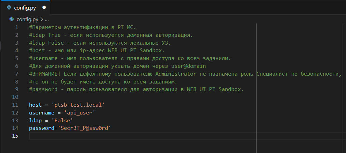Open the config.py breadcrumb item
Viewport: 346px width, 153px height.
coord(27,19)
